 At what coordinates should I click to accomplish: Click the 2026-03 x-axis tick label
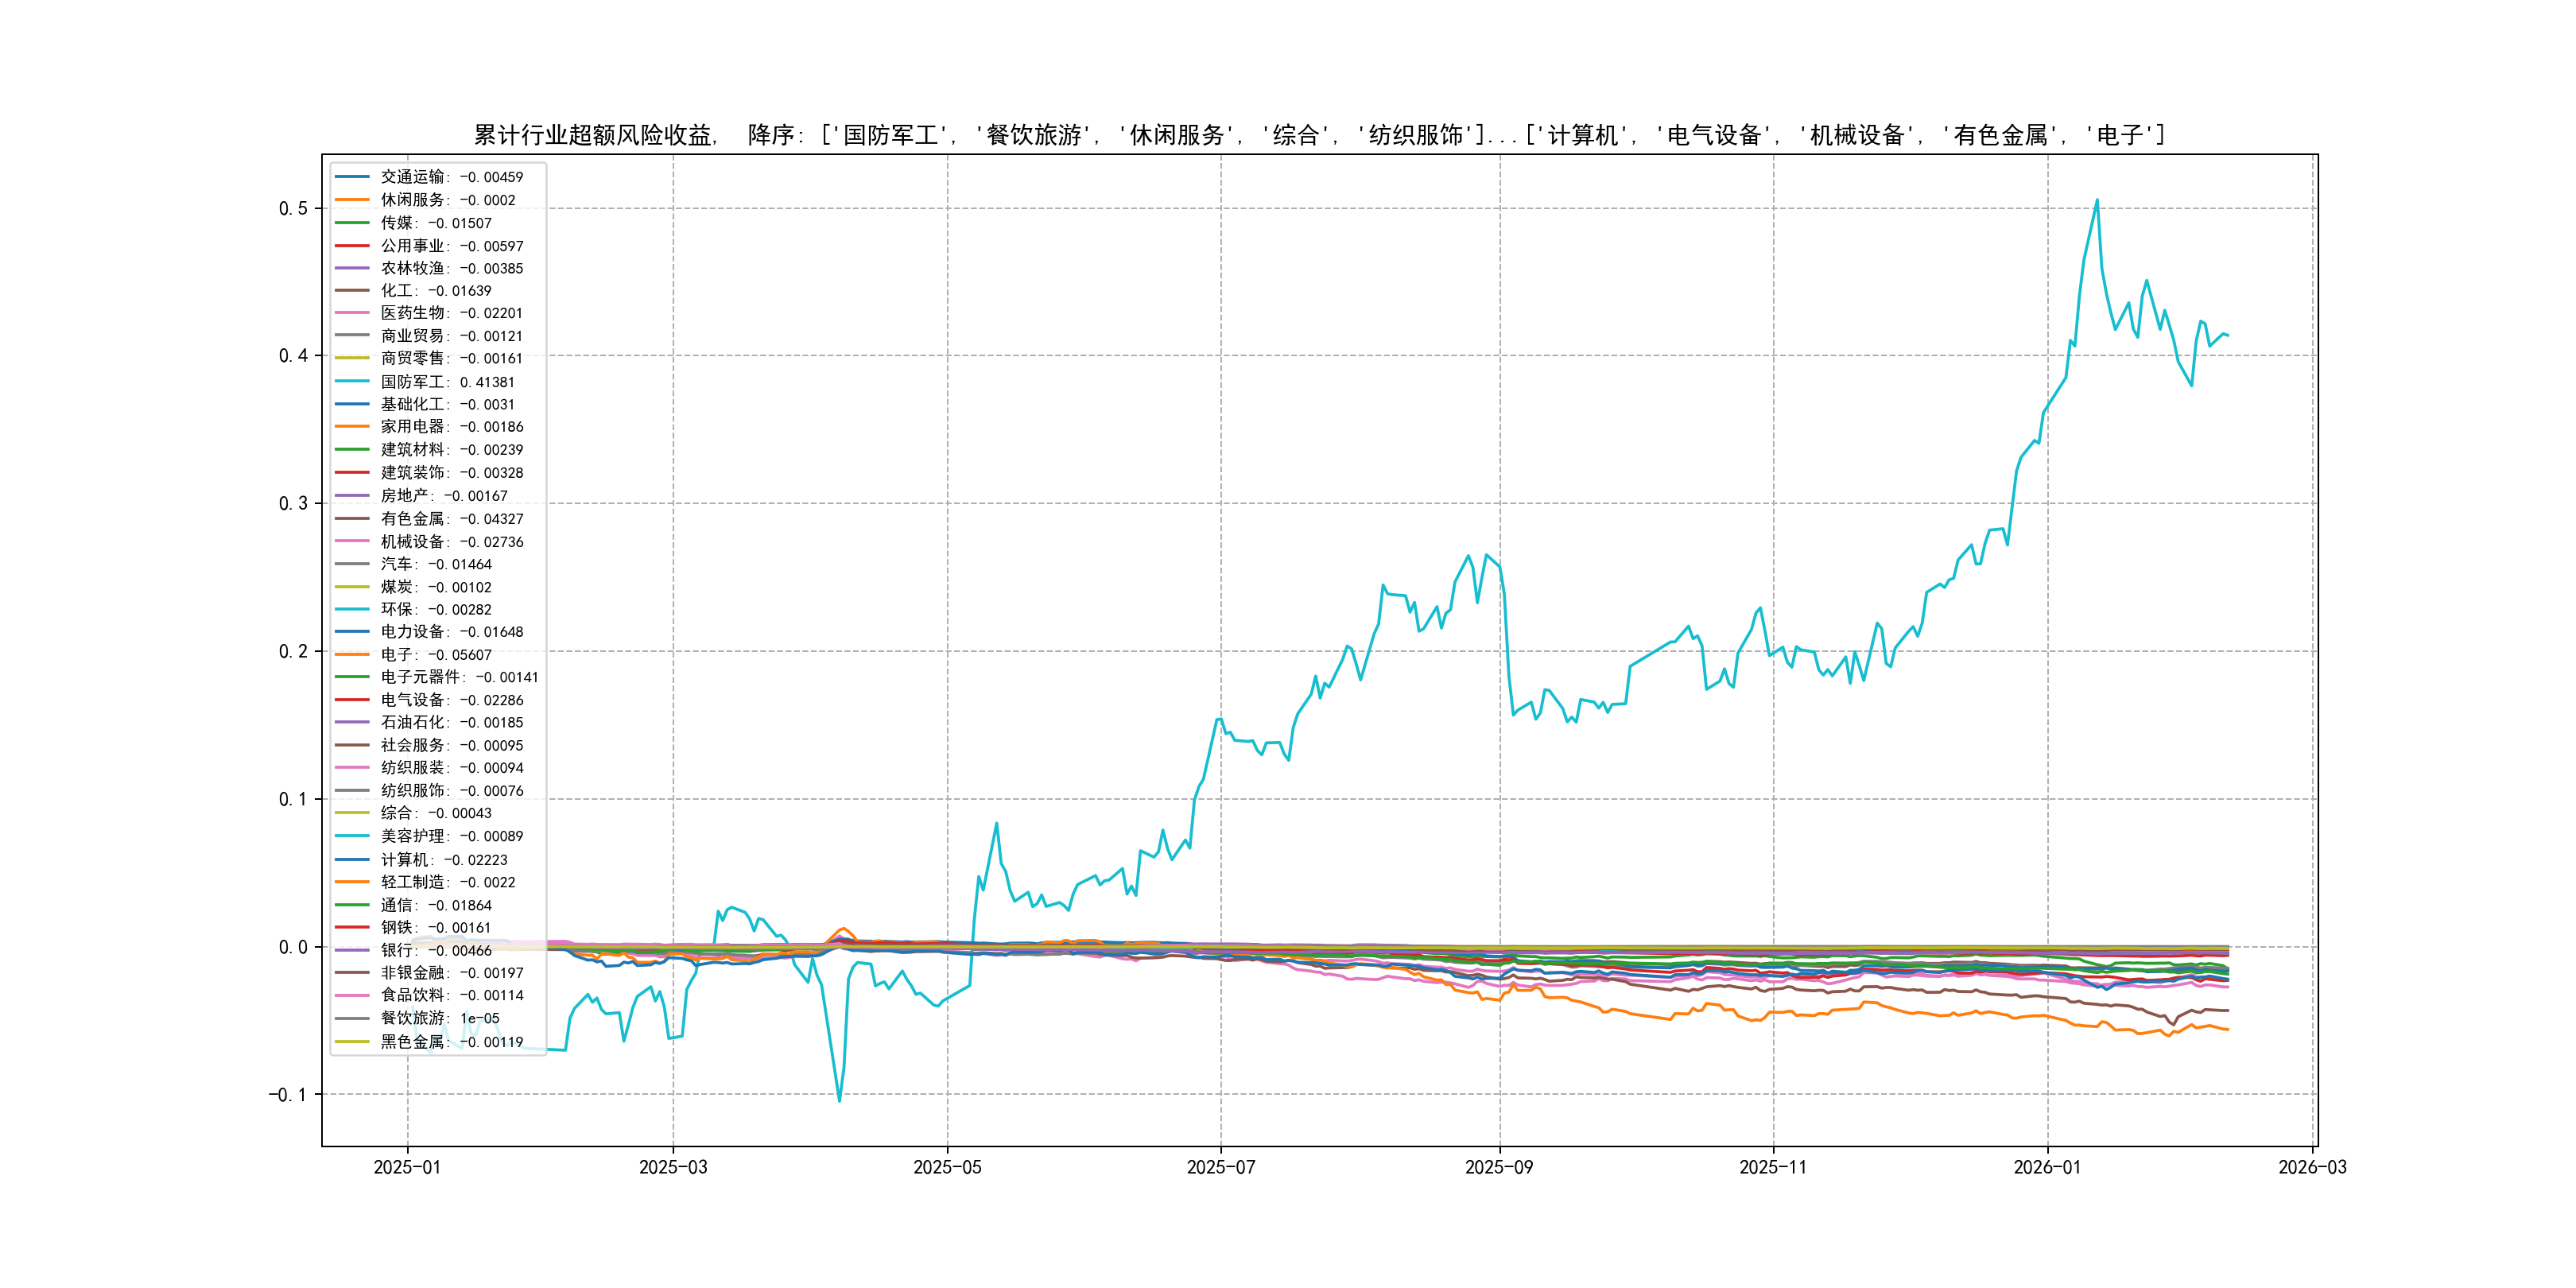pos(2311,1168)
